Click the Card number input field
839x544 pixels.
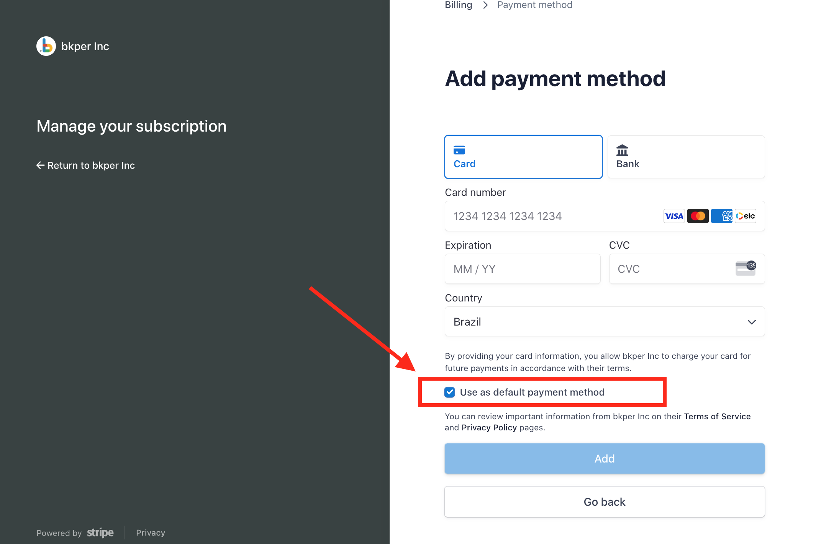click(536, 216)
